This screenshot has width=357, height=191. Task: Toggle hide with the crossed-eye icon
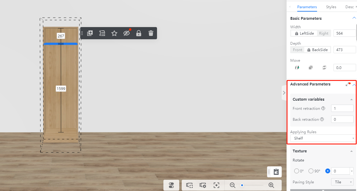(x=127, y=33)
